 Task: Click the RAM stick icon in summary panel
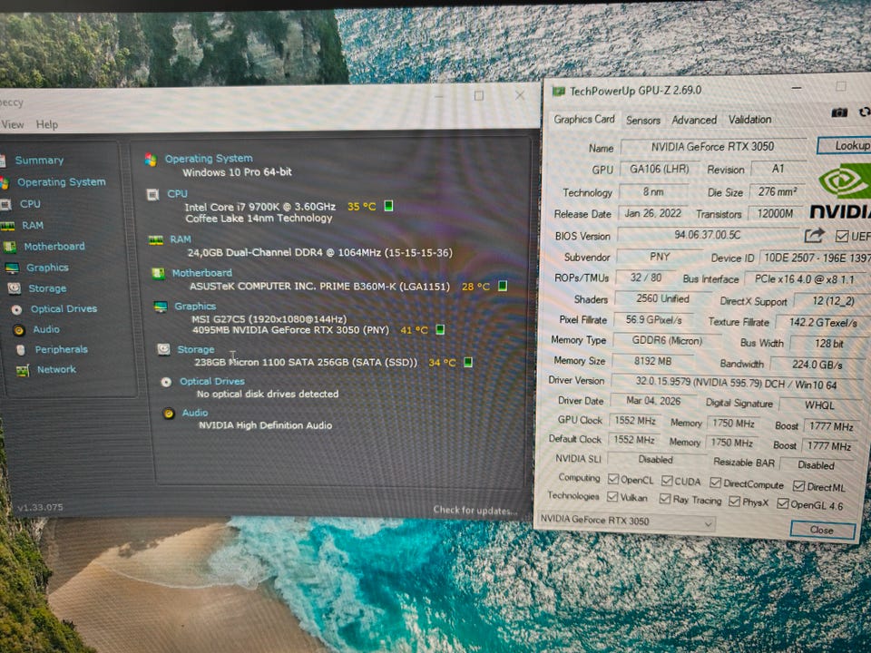click(155, 239)
